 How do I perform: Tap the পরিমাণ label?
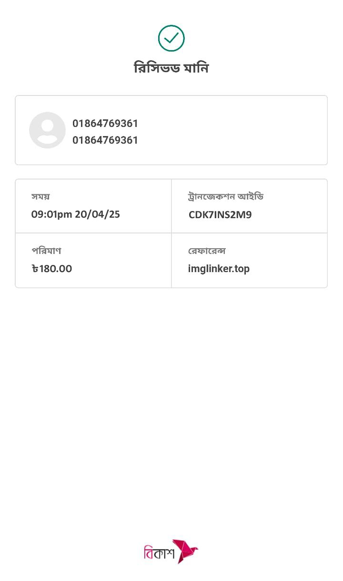coord(46,251)
